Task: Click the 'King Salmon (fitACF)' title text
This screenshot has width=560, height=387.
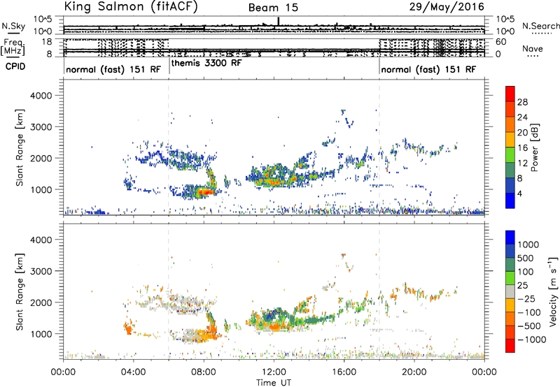Action: point(130,6)
